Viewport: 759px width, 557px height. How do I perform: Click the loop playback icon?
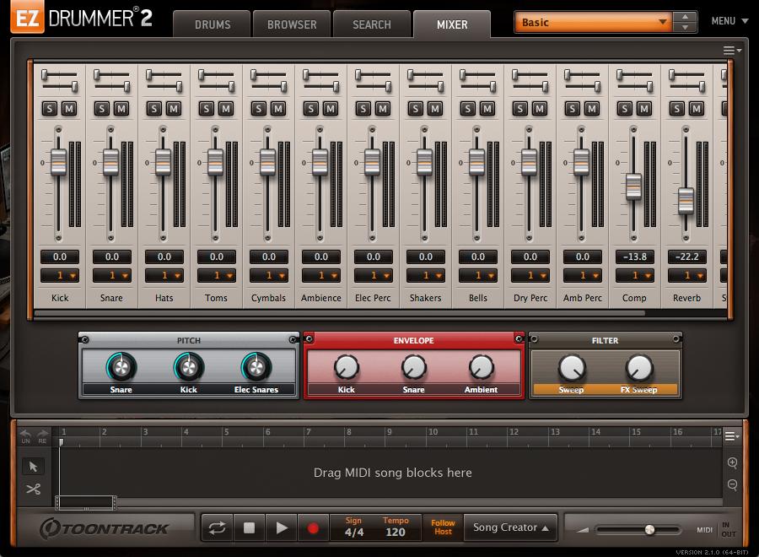click(217, 528)
